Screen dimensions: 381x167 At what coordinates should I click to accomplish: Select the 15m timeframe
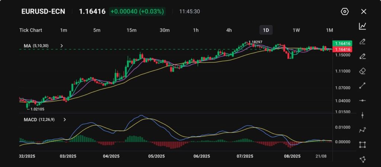(131, 30)
